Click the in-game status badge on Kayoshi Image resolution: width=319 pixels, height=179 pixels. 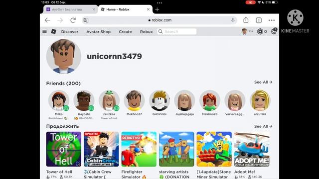(91, 108)
